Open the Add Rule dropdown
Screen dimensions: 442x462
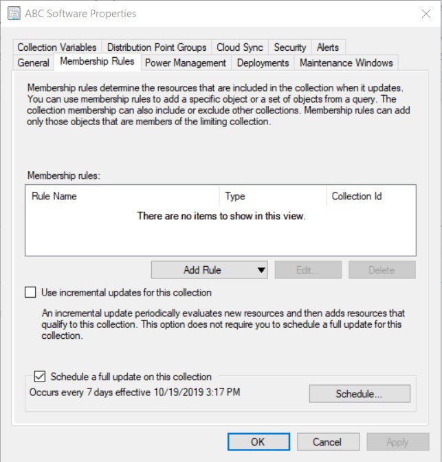tap(210, 270)
